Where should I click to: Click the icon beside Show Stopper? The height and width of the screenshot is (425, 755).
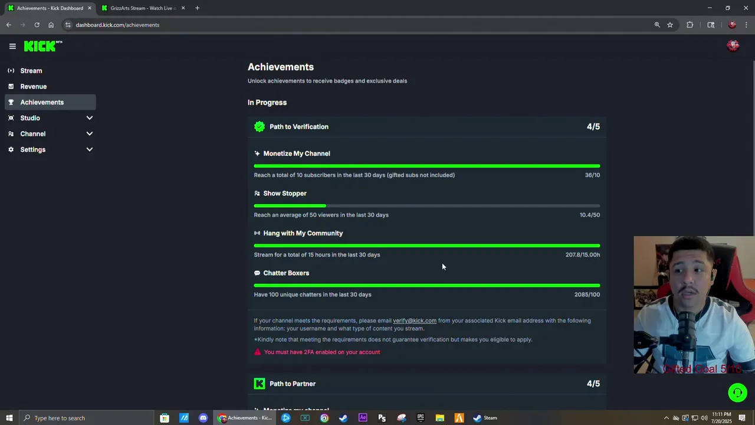[x=257, y=193]
